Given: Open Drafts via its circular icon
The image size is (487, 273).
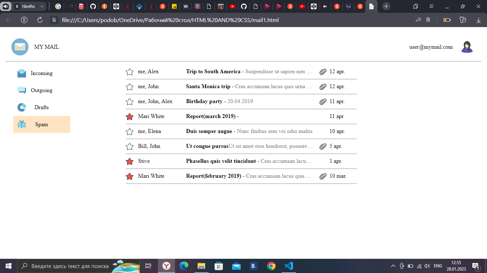Looking at the screenshot, I should tap(22, 107).
